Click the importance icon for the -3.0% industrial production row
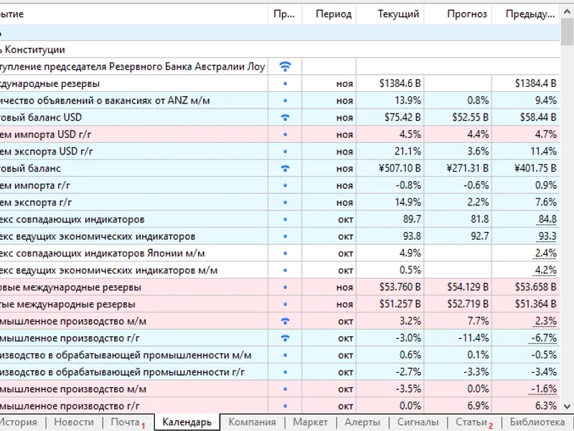Image resolution: width=574 pixels, height=431 pixels. 285,338
